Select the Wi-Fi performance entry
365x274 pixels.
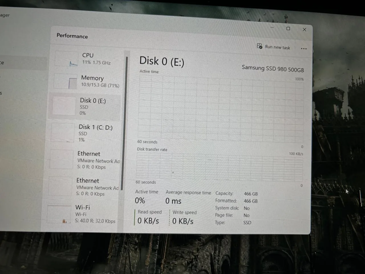82,214
